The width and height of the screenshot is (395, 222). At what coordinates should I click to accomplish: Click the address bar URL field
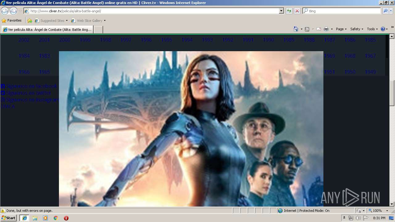[151, 11]
